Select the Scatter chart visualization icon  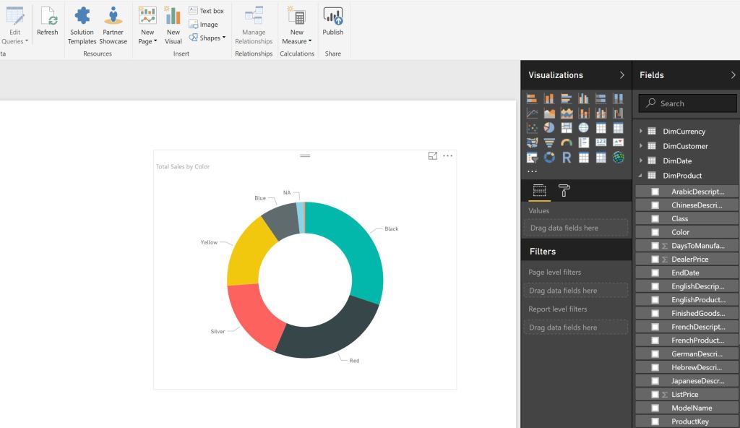point(532,127)
